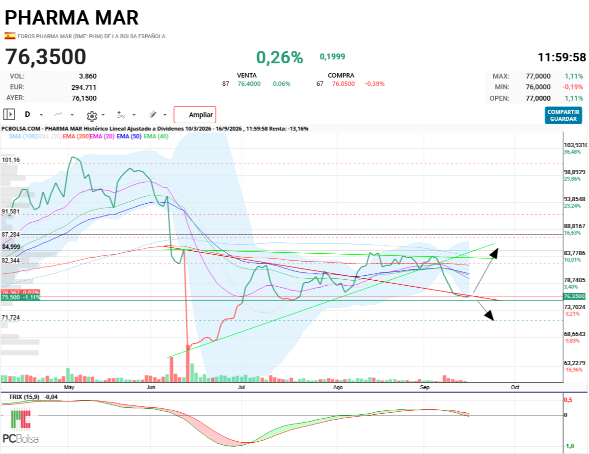Screen dimensions: 589x454
Task: Click the 91,581 price level label
Action: click(x=11, y=211)
